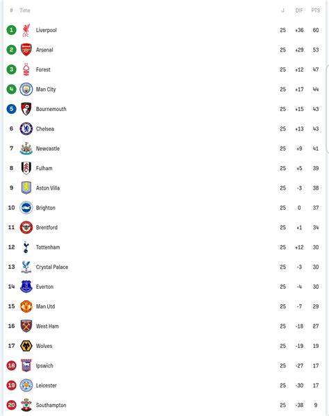This screenshot has height=416, width=329.
Task: Open the Crystal Palace team link
Action: coord(52,267)
